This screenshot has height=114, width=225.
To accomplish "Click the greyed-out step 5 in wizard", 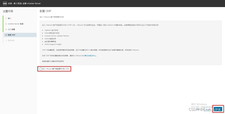I will 11,40.
